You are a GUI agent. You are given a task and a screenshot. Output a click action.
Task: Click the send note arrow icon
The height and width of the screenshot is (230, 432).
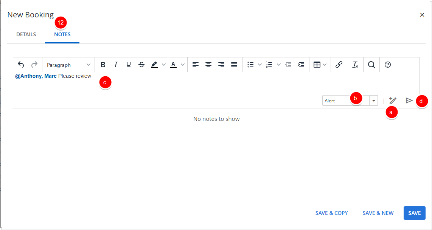[409, 100]
